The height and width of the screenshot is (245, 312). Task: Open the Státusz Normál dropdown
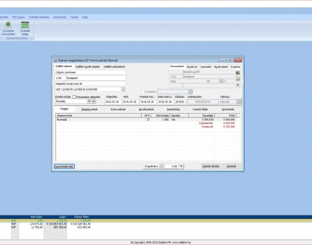tap(239, 102)
